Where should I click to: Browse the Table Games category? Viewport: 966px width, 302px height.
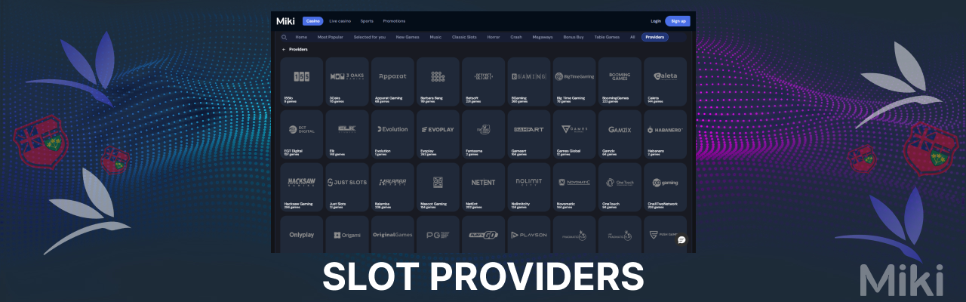click(x=607, y=37)
